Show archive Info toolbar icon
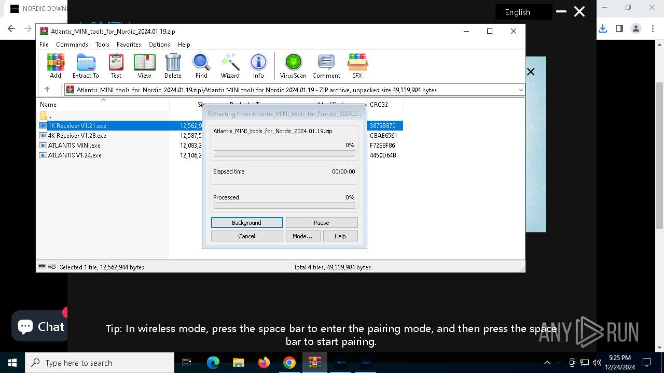 pos(258,66)
